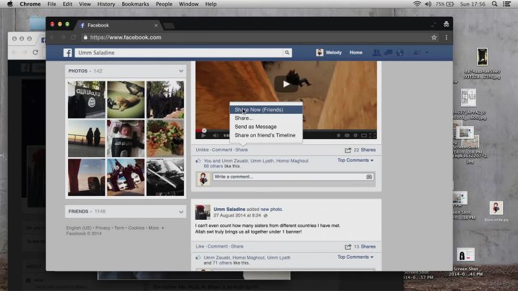The width and height of the screenshot is (518, 291).
Task: Click the privacy shortcuts icon in Facebook header
Action: pyautogui.click(x=417, y=53)
